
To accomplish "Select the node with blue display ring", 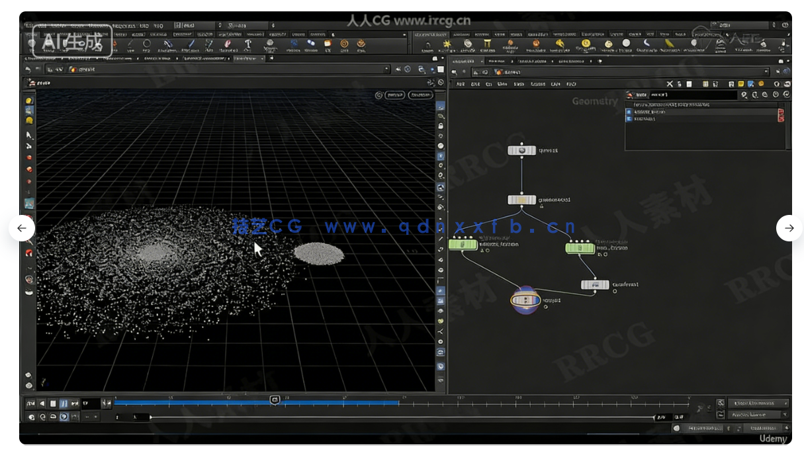I will point(525,300).
